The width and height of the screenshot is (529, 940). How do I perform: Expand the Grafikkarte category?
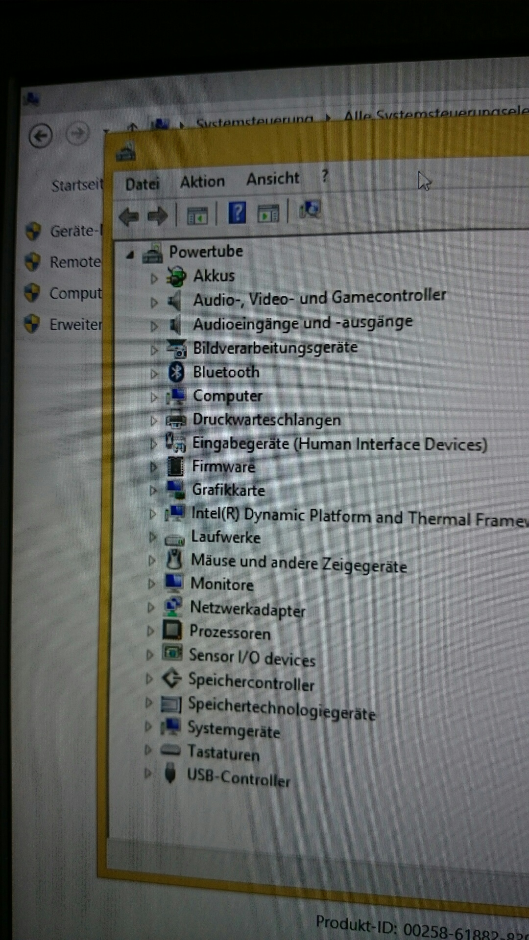pyautogui.click(x=153, y=491)
